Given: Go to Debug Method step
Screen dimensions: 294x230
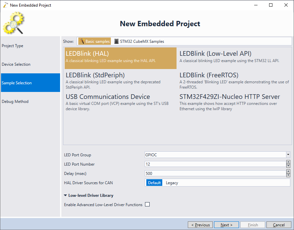Looking at the screenshot, I should click(x=31, y=102).
